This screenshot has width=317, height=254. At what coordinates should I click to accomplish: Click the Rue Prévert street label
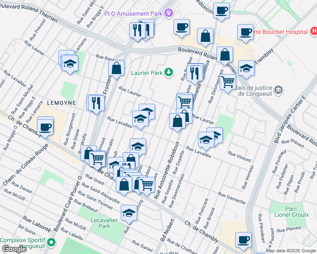tap(293, 144)
